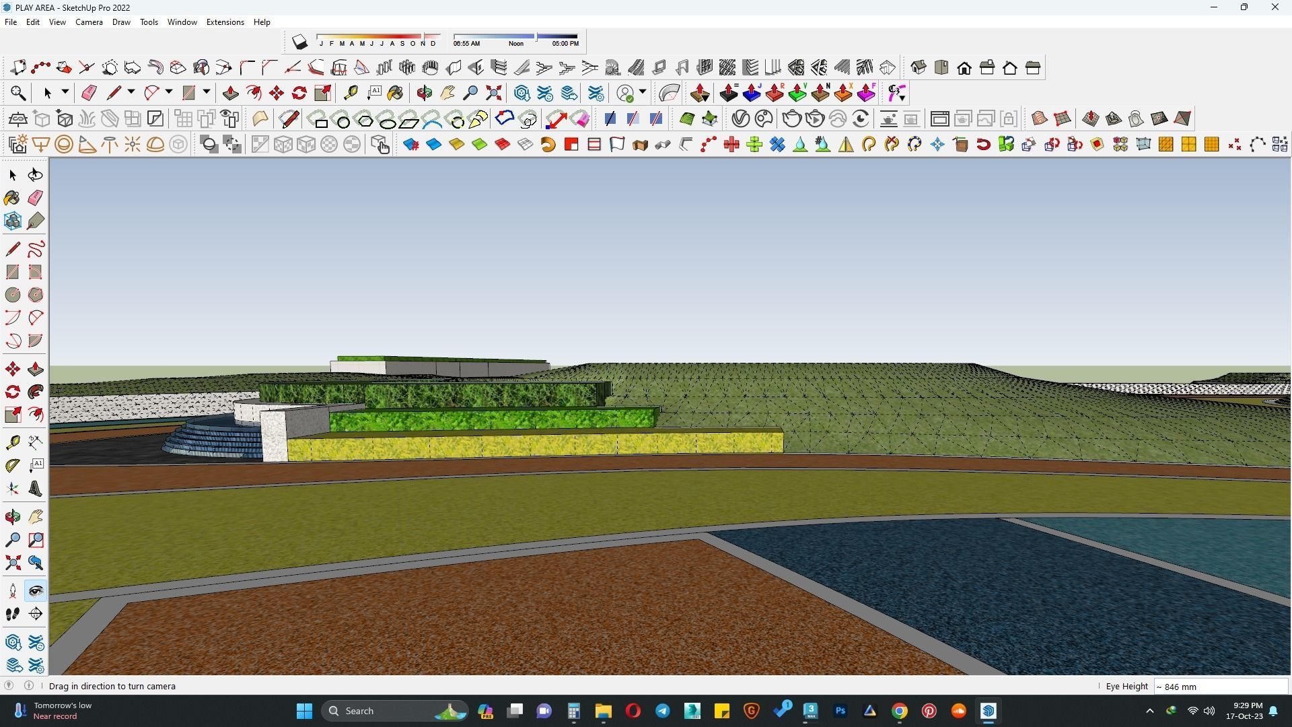Pick the Line pencil tool
The width and height of the screenshot is (1292, 727).
pos(12,249)
